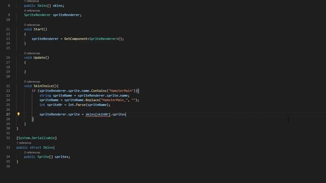Click 'string spriteName' declaration on line 23

[x=56, y=96]
